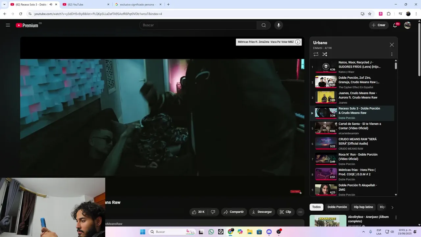Open the Compartir share dialog
This screenshot has height=237, width=421.
click(234, 212)
